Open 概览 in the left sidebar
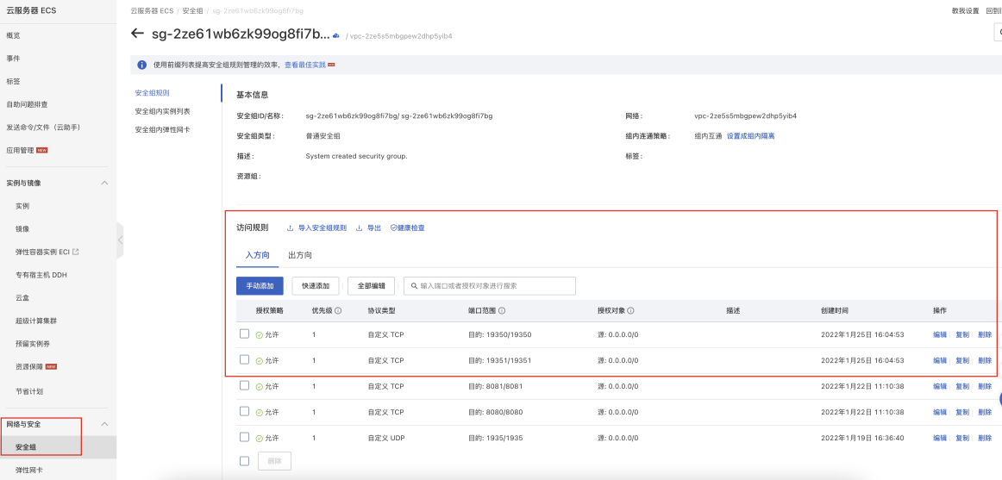Screen dimensions: 1002x480 pos(13,35)
